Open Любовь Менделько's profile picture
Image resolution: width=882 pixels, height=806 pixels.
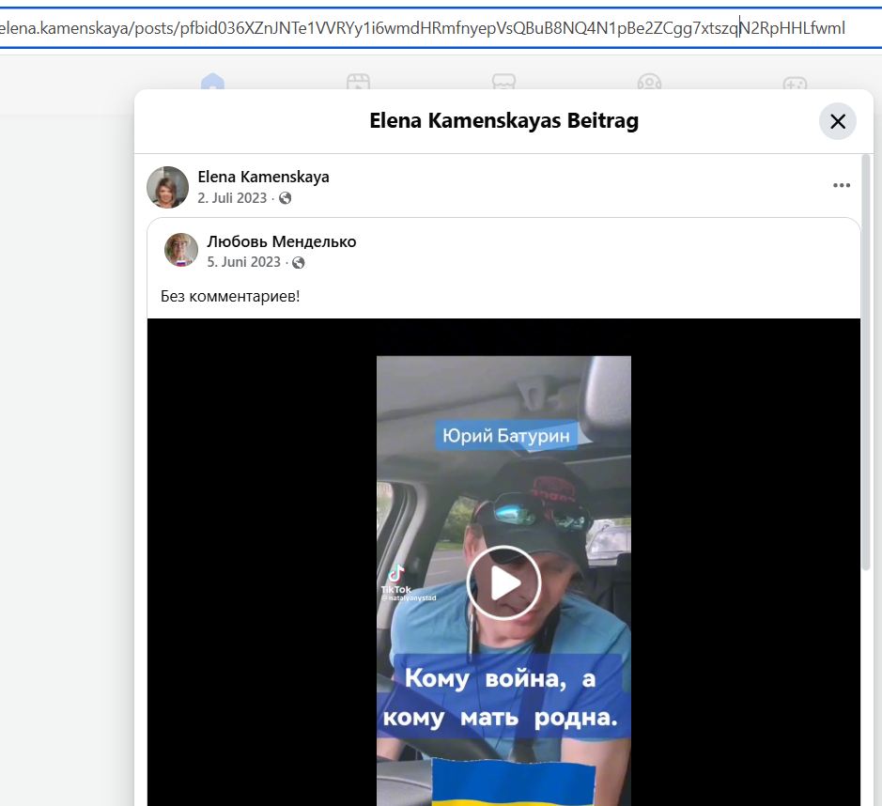181,250
